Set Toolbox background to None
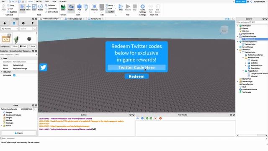The height and width of the screenshot is (151, 268). pyautogui.click(x=32, y=46)
